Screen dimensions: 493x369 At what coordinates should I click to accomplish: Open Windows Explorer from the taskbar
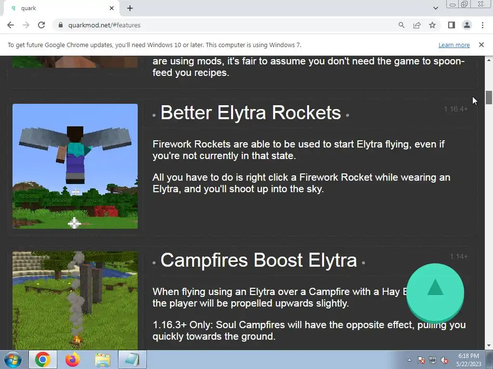tap(103, 360)
